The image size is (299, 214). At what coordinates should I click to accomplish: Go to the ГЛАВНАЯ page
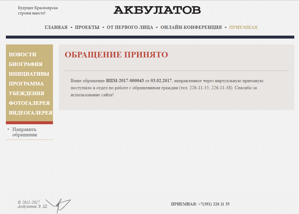tap(56, 27)
